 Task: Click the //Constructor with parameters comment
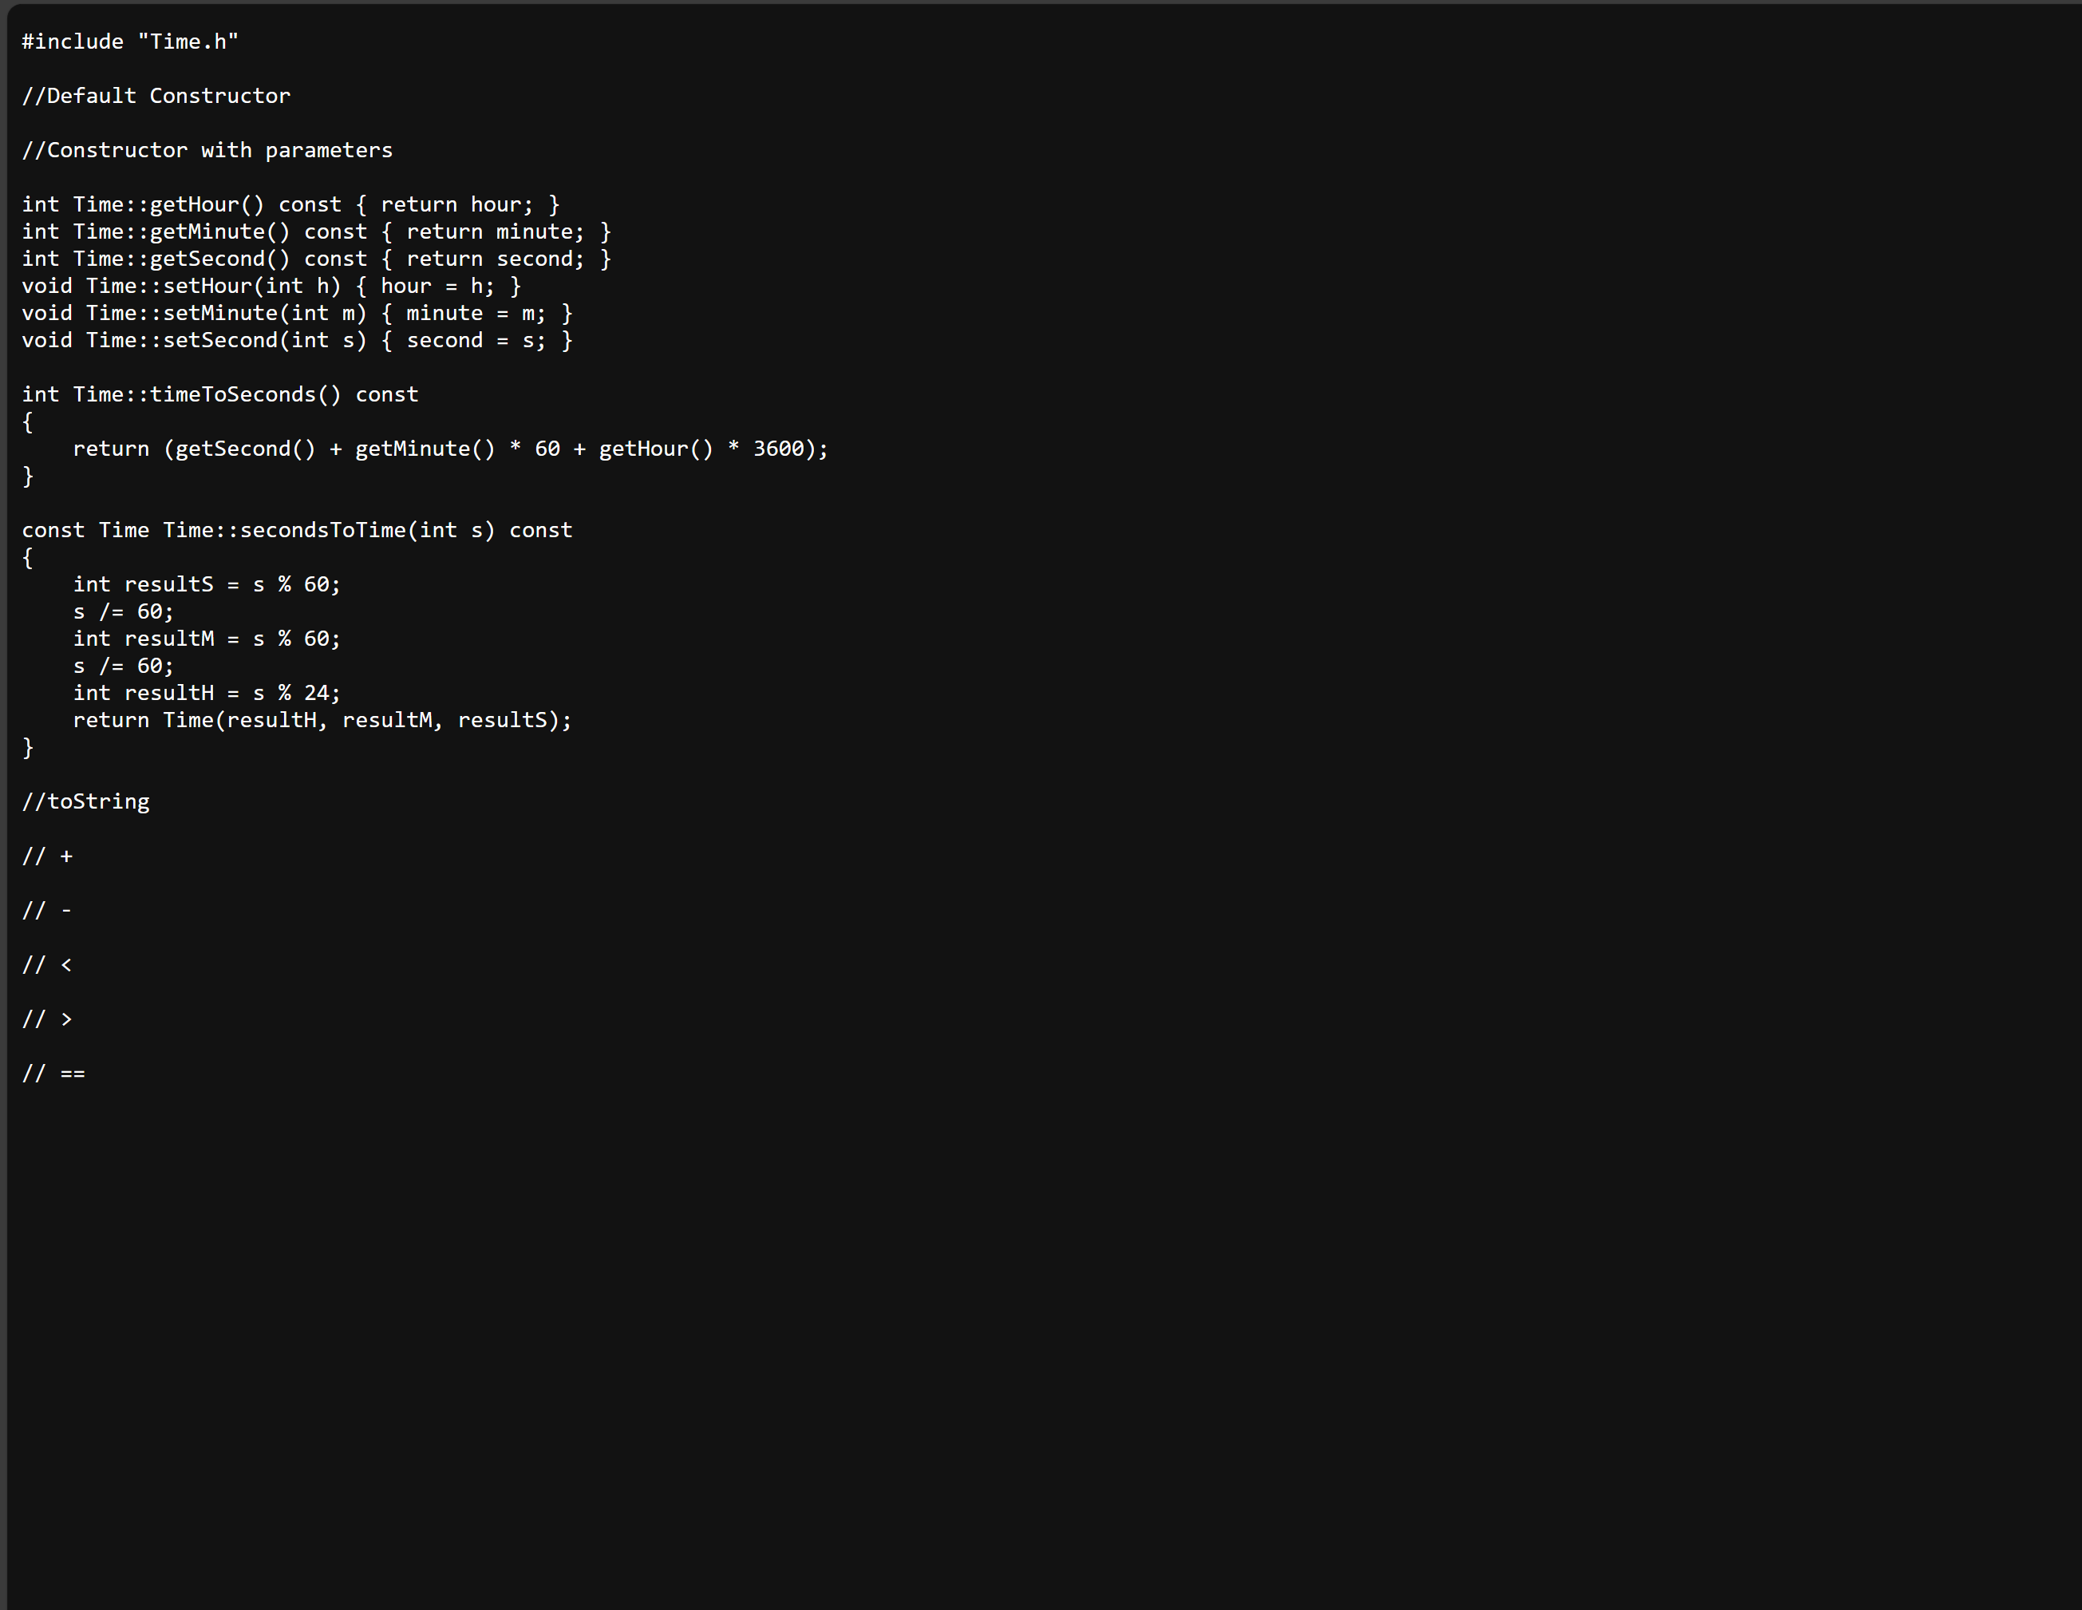pos(207,151)
